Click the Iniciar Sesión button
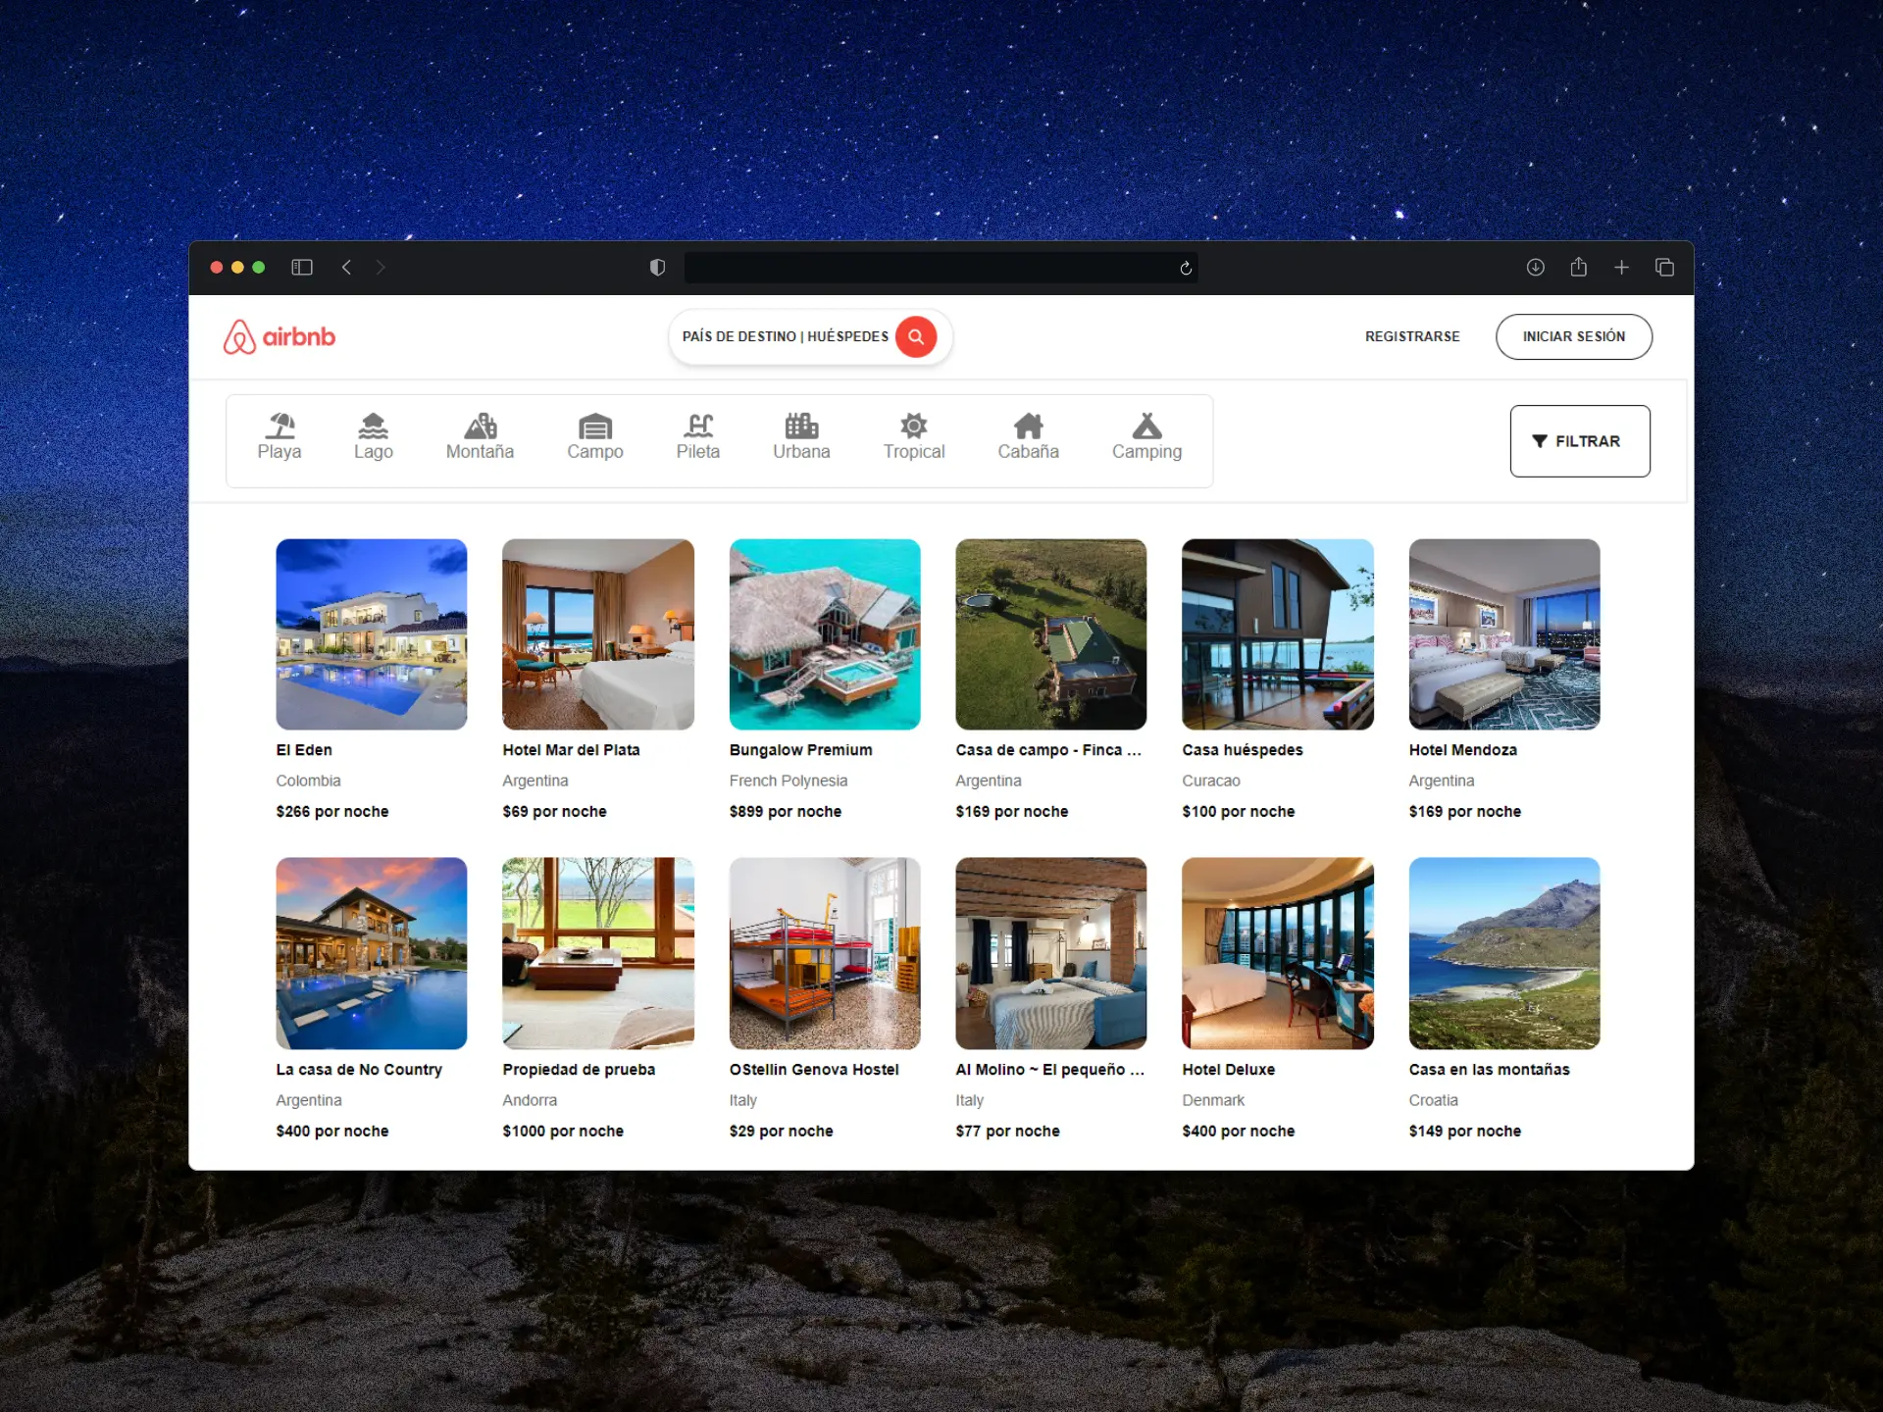This screenshot has width=1883, height=1412. [x=1574, y=336]
